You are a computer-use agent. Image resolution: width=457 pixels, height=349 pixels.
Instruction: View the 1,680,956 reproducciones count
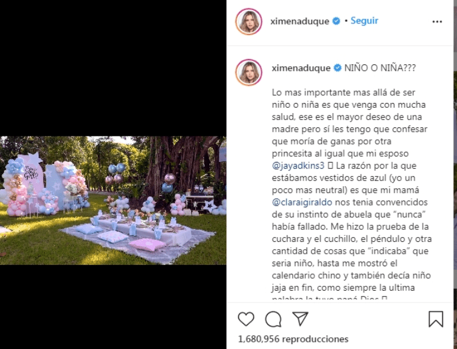(x=293, y=339)
